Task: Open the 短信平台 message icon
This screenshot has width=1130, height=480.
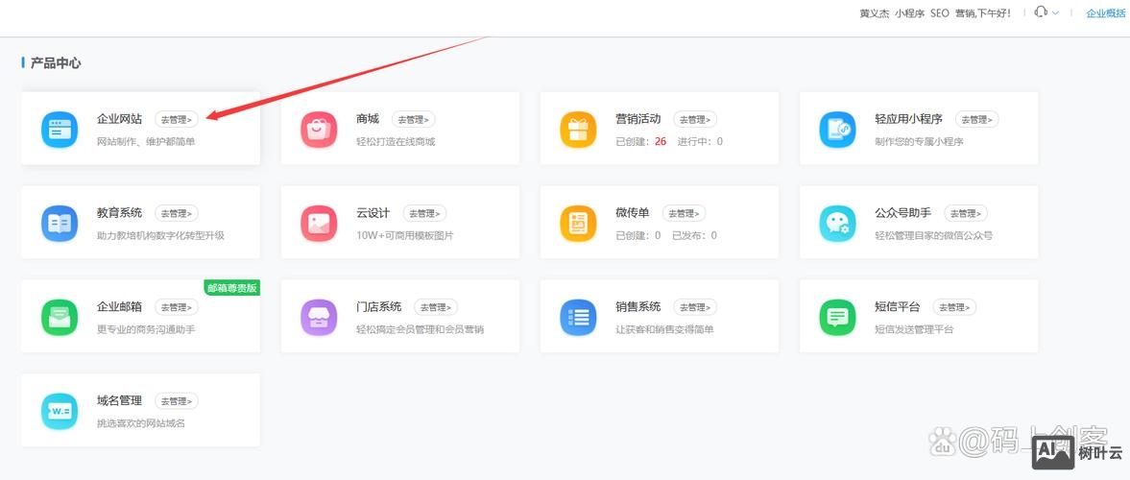Action: pos(837,317)
